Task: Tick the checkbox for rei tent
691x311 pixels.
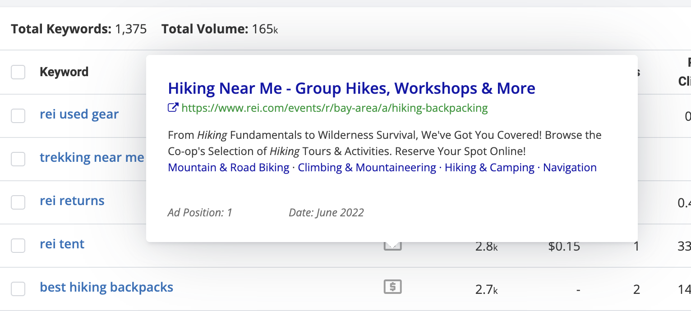Action: pos(18,246)
